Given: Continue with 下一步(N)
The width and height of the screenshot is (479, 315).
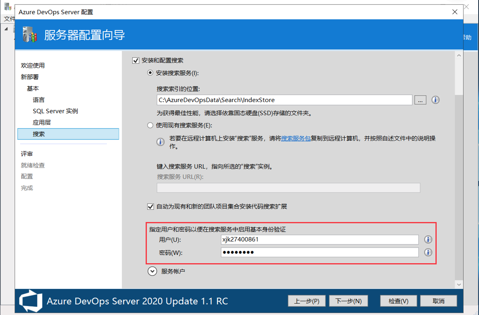Looking at the screenshot, I should pyautogui.click(x=348, y=301).
